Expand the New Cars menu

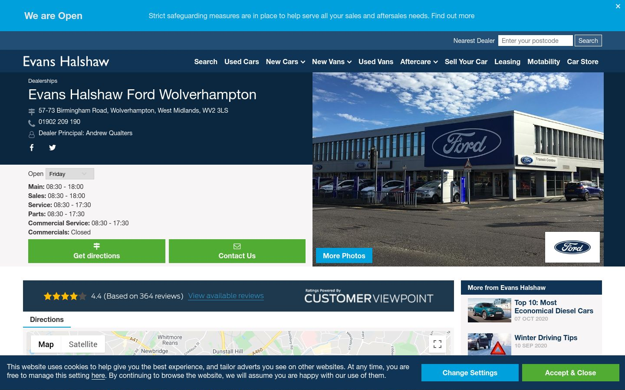point(286,62)
